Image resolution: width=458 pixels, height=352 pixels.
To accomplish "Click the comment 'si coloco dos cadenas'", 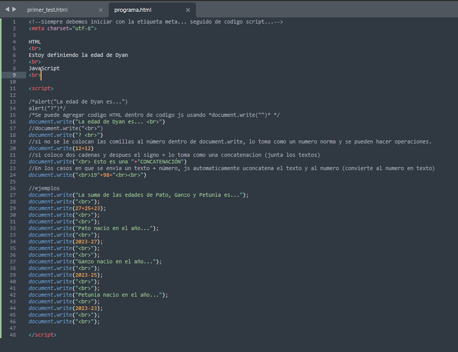I will point(174,155).
